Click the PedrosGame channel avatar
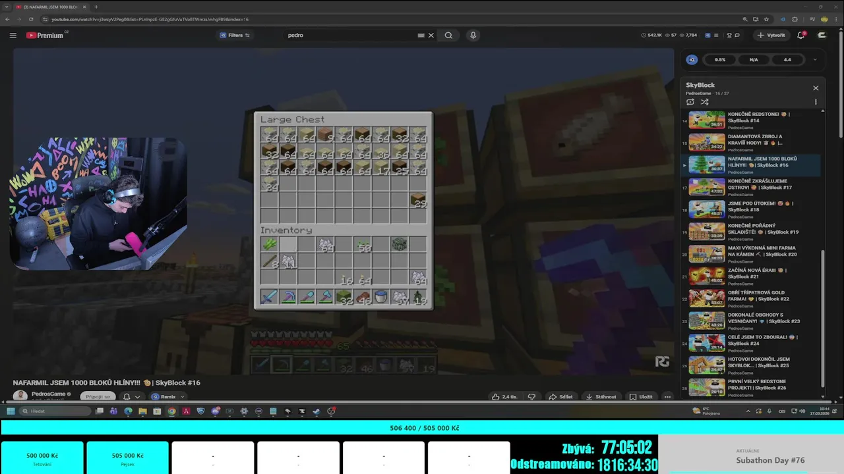Viewport: 844px width, 474px height. (x=20, y=396)
